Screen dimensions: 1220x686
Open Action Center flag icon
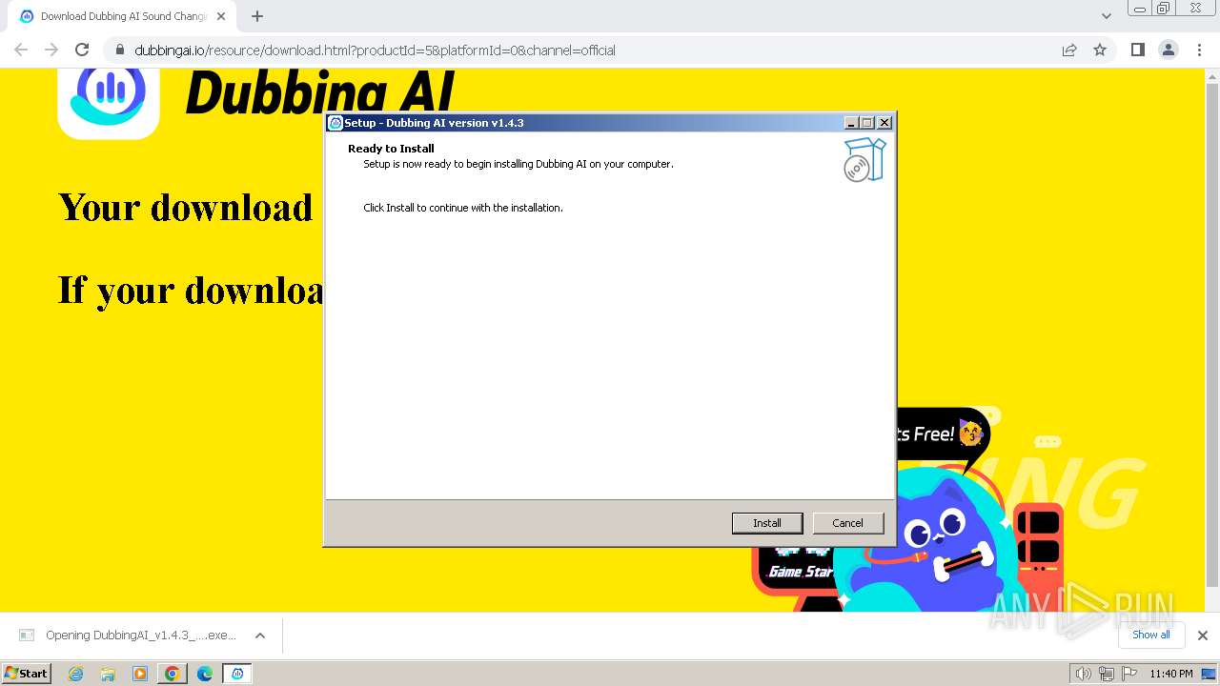[1128, 674]
